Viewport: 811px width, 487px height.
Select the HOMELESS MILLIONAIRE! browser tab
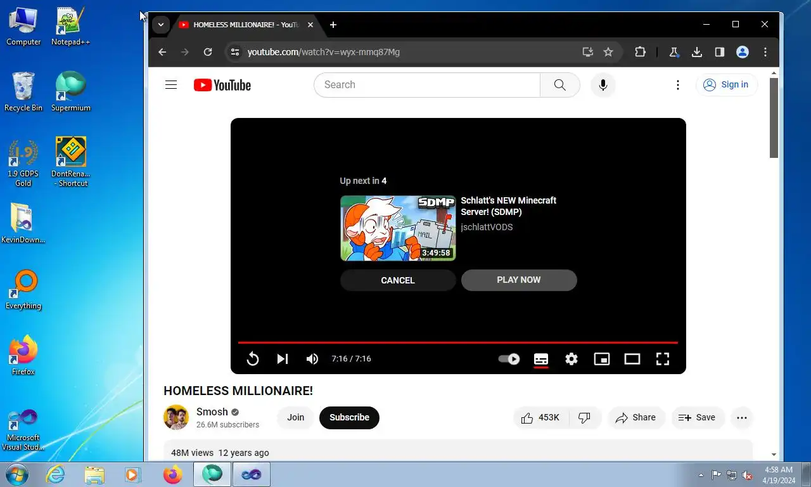pyautogui.click(x=246, y=25)
